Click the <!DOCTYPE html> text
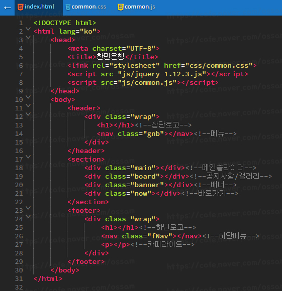 (x=65, y=23)
